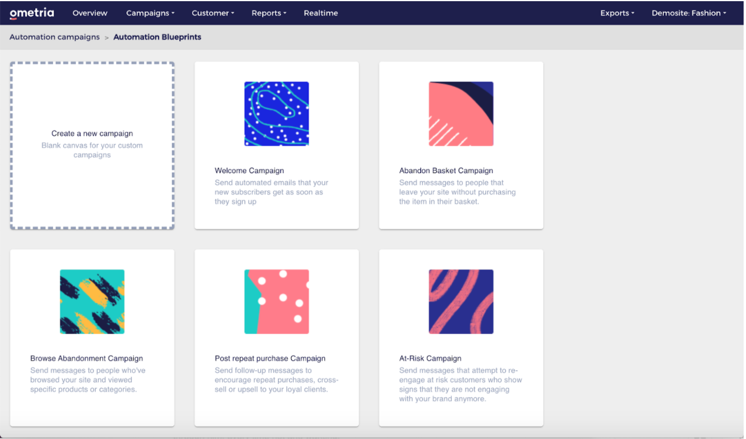
Task: Click the Post repeat purchase description text
Action: pyautogui.click(x=277, y=380)
